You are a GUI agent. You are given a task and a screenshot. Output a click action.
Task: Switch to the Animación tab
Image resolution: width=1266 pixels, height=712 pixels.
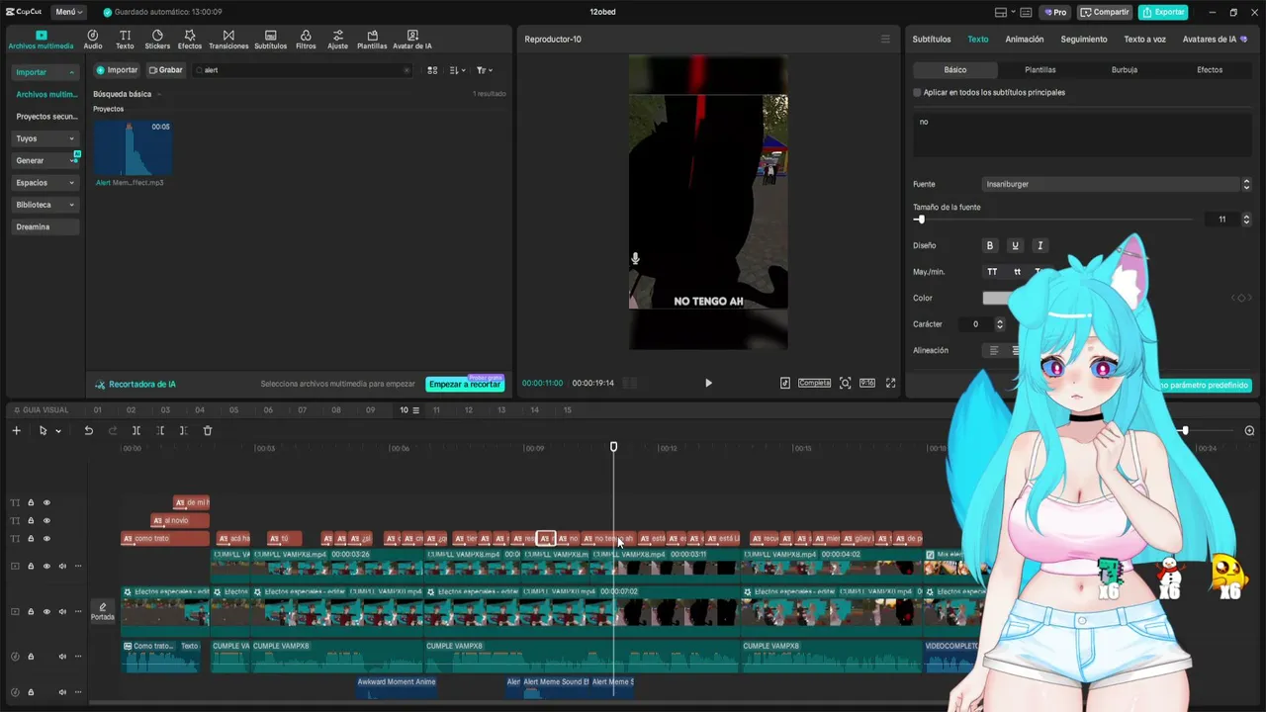1025,40
